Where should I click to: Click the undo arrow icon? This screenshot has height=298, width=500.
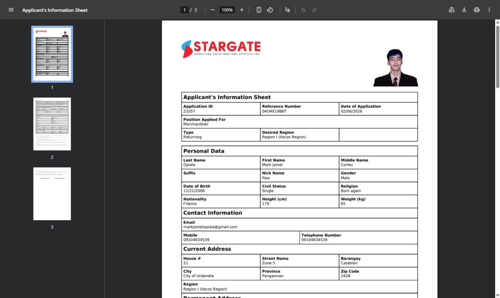(303, 10)
